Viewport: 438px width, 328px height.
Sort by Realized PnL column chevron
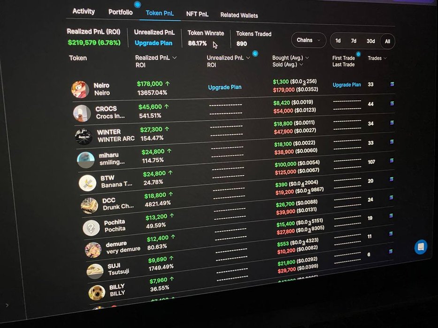[175, 58]
